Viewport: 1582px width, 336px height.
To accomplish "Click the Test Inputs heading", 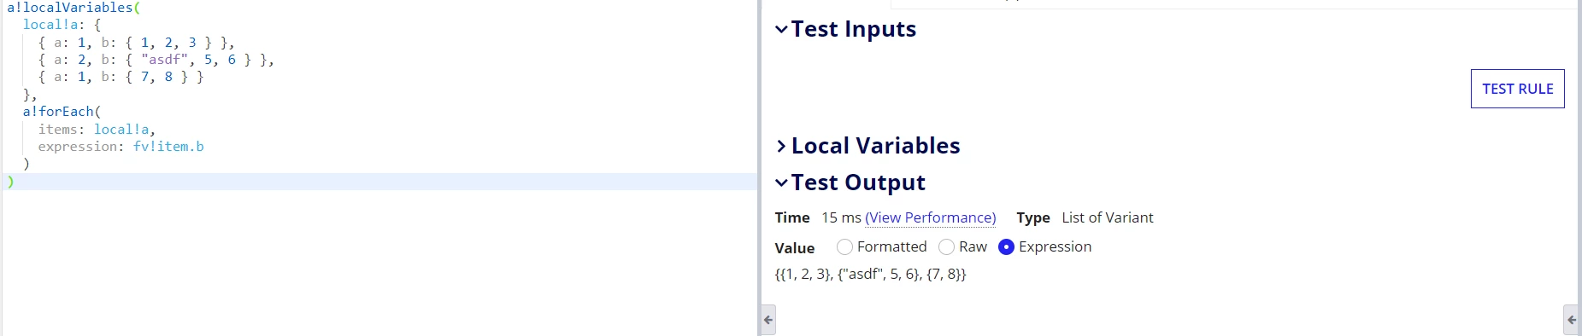I will click(854, 29).
